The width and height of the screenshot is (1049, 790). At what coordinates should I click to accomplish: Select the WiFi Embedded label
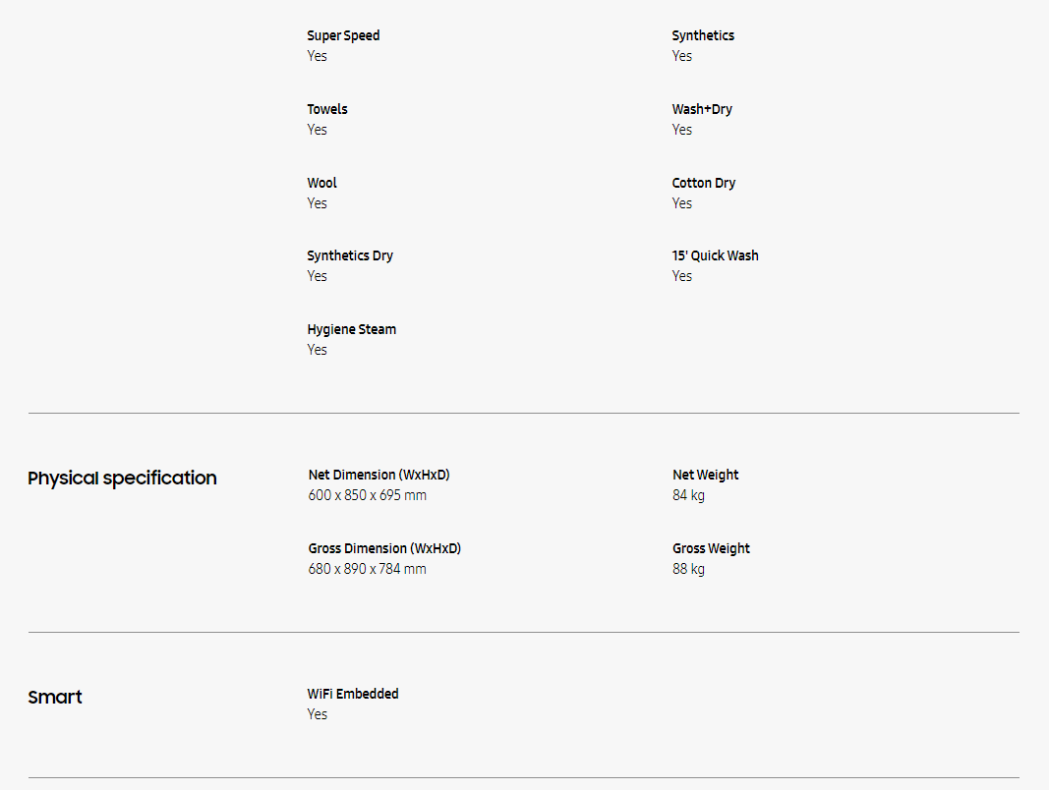[x=353, y=694]
